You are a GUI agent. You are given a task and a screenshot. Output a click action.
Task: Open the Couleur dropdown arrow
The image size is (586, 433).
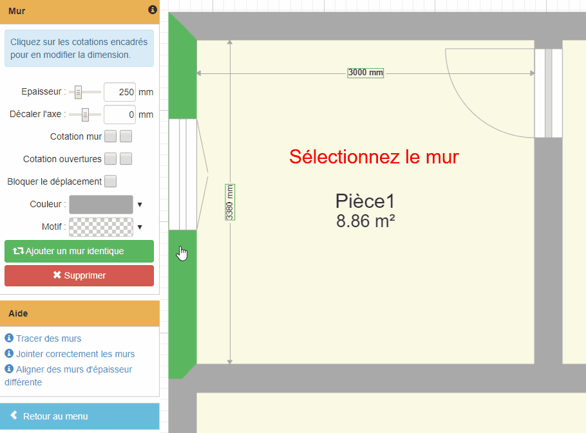pyautogui.click(x=140, y=205)
